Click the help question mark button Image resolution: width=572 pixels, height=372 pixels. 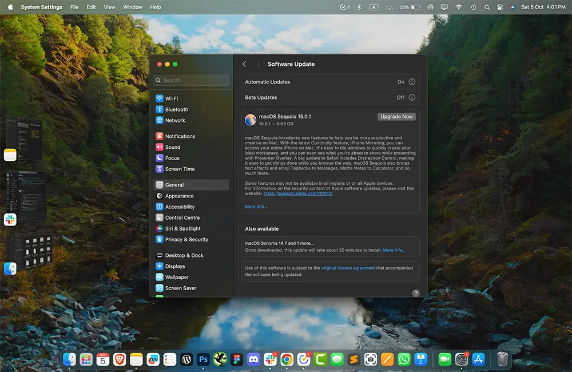click(x=416, y=293)
